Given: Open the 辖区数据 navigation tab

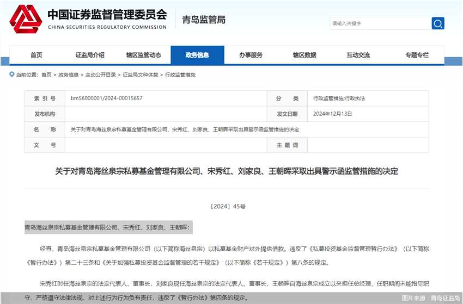Looking at the screenshot, I should click(304, 55).
